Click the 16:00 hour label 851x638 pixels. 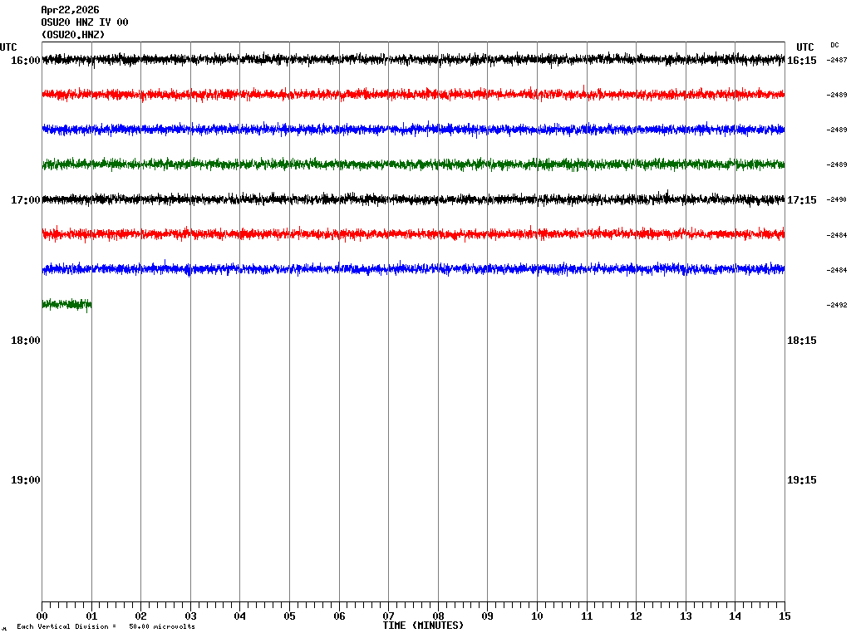(x=26, y=61)
